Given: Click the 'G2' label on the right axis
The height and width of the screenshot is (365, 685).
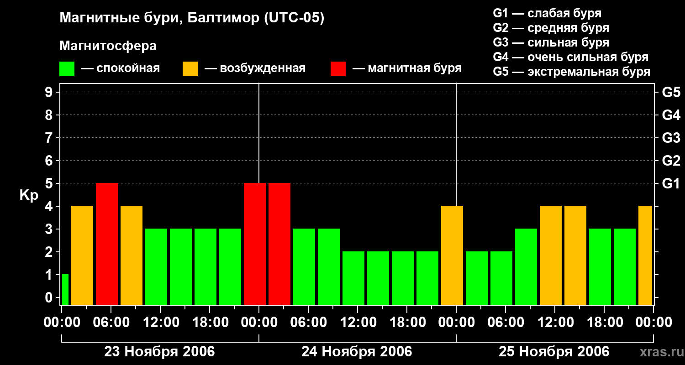Looking at the screenshot, I should tap(671, 161).
